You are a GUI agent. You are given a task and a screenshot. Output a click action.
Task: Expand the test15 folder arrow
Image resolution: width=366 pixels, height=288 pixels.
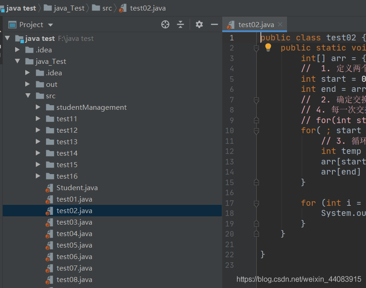coord(38,164)
